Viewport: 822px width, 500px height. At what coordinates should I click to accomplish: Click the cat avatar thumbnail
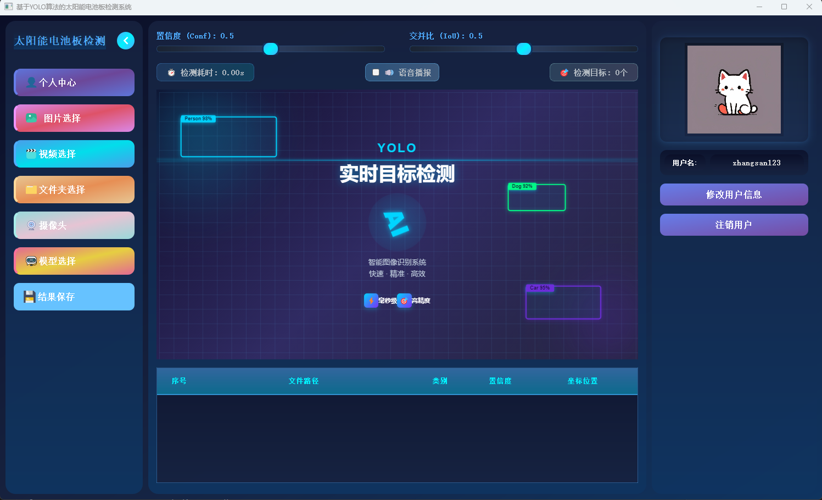coord(734,89)
